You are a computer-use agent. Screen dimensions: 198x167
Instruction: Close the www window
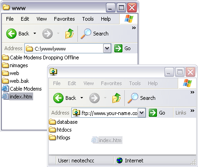(x=132, y=8)
